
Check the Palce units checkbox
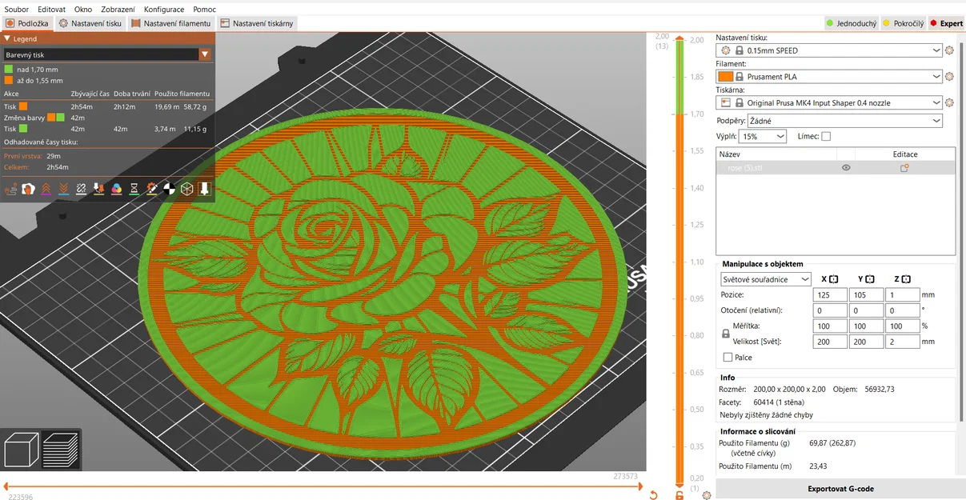726,357
